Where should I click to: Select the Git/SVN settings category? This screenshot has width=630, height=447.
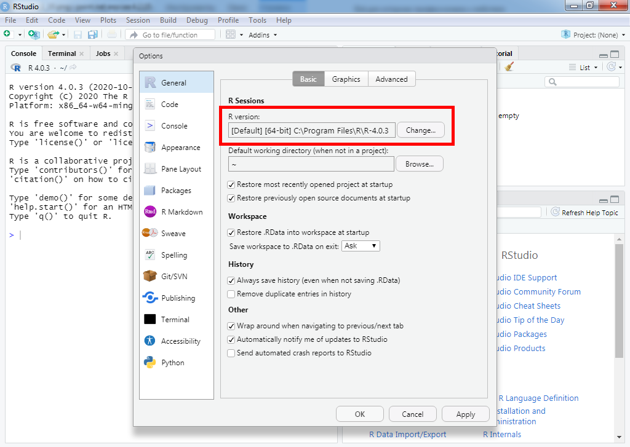(174, 277)
